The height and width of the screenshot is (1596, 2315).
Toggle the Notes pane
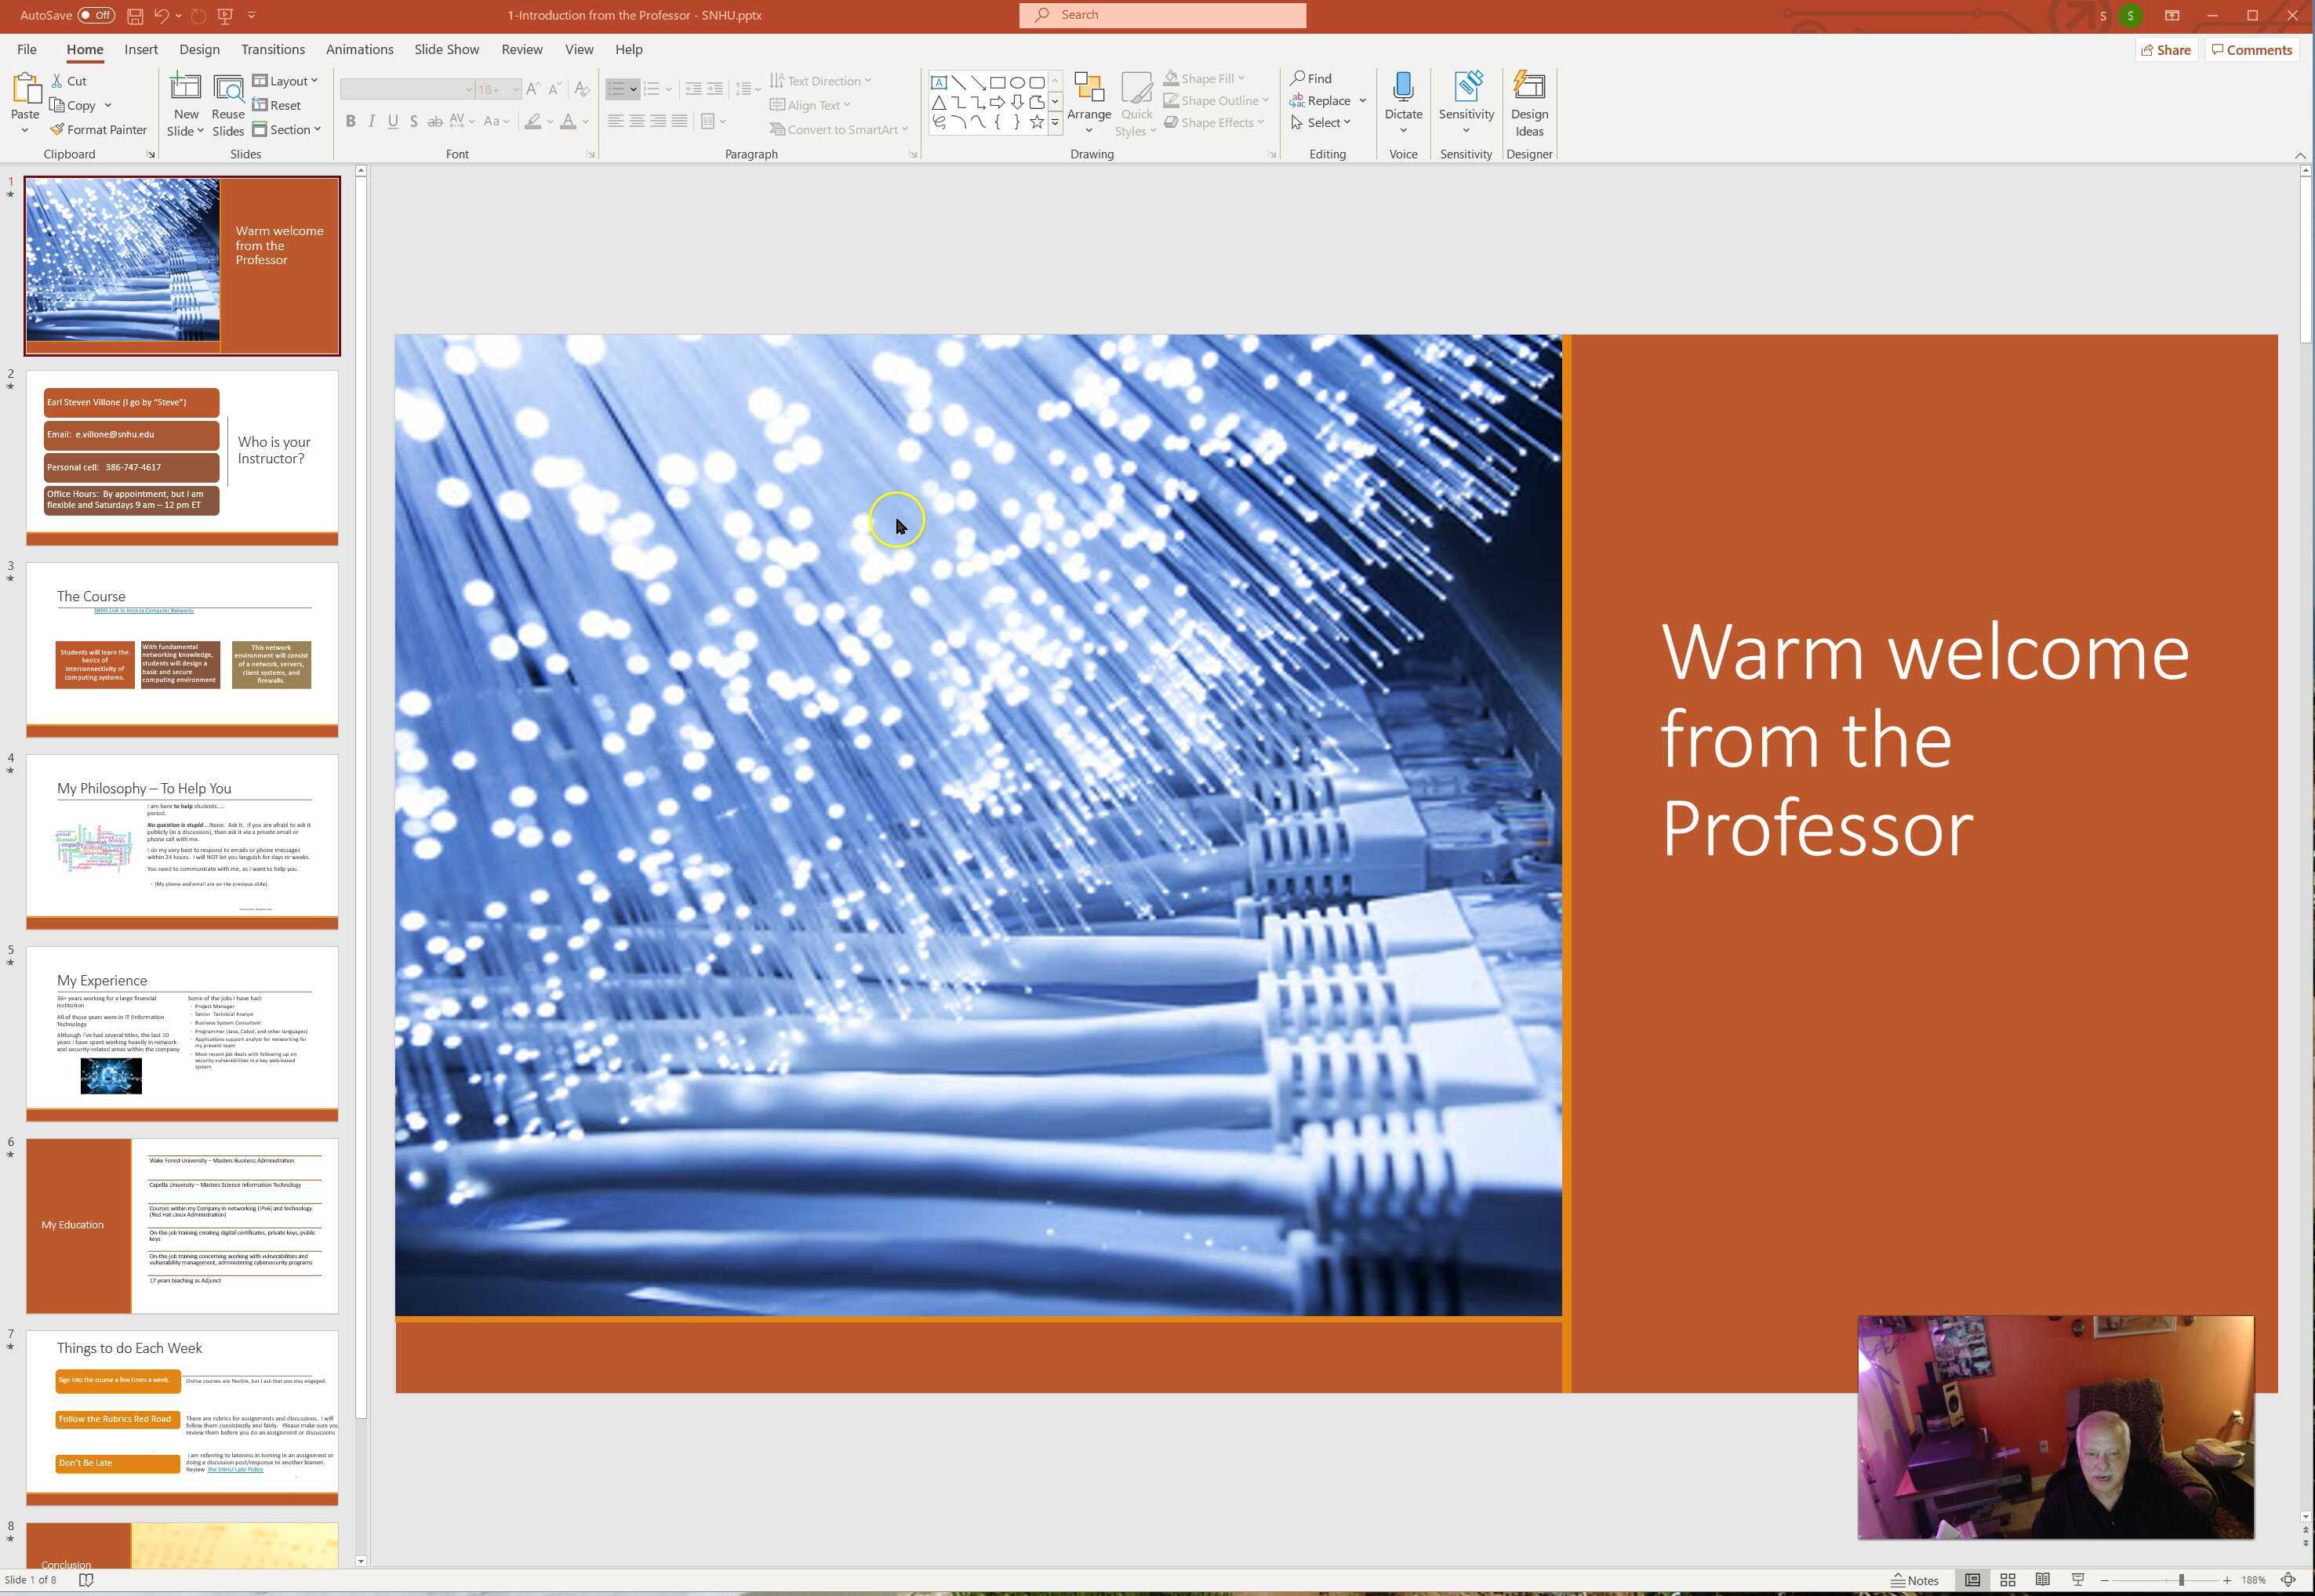[1915, 1580]
